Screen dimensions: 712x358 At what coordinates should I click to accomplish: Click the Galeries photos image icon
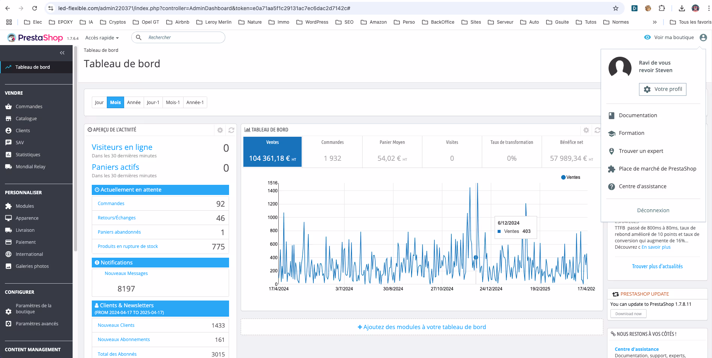[9, 266]
